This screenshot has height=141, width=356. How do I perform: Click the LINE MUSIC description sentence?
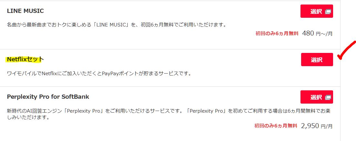tap(117, 25)
